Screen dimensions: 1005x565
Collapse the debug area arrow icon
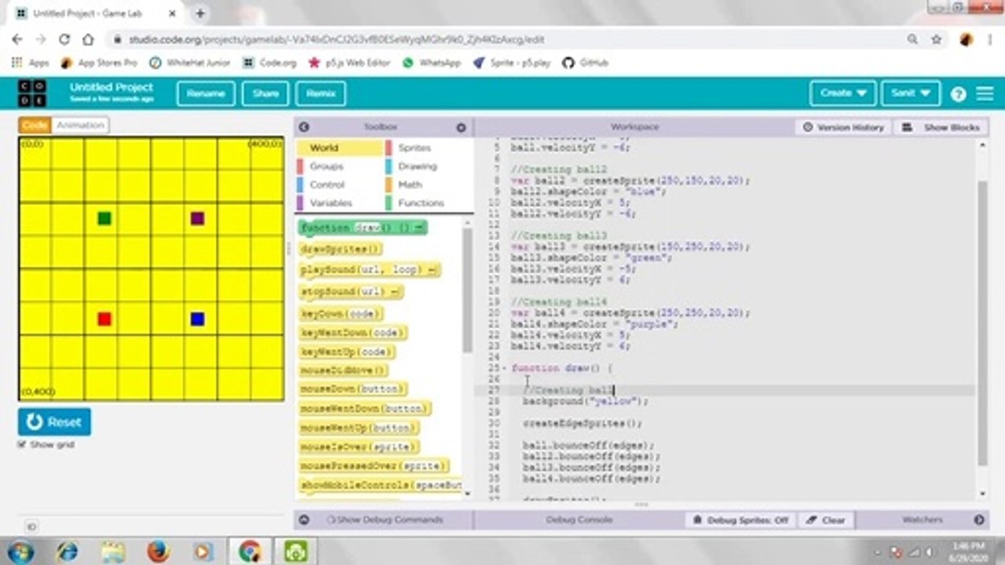(x=304, y=519)
